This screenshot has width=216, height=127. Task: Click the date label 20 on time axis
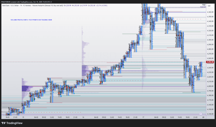[203, 117]
